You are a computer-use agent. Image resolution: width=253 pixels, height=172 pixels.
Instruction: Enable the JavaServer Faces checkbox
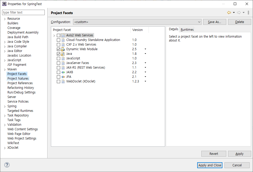[58, 63]
